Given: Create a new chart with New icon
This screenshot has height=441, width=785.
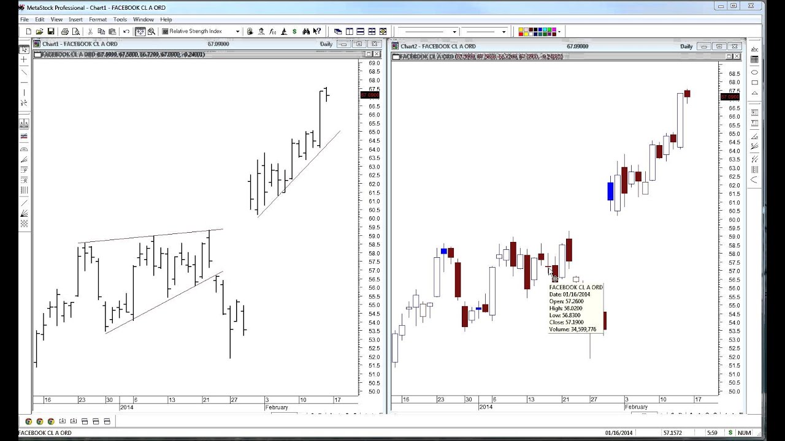Looking at the screenshot, I should [x=28, y=31].
